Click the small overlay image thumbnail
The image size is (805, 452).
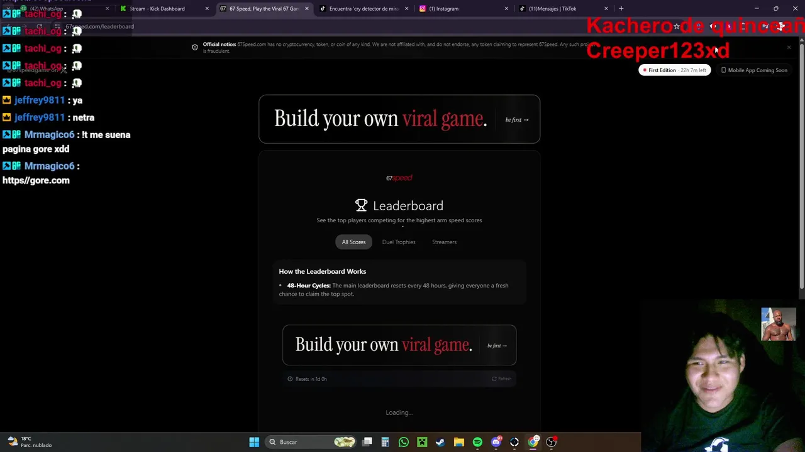tap(779, 324)
